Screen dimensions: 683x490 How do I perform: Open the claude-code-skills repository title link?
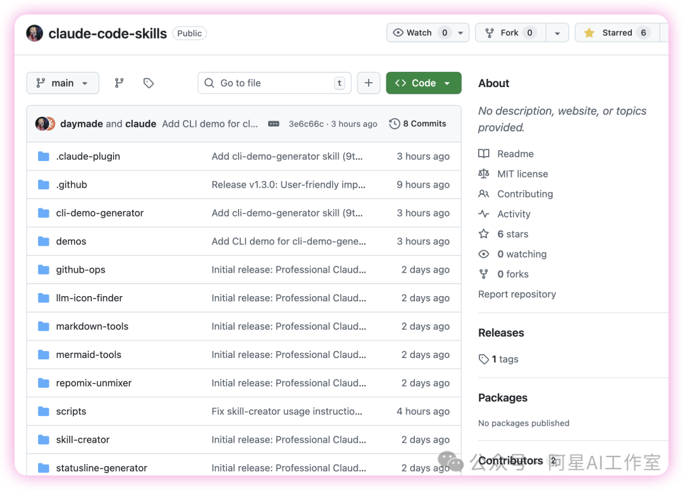click(x=108, y=33)
